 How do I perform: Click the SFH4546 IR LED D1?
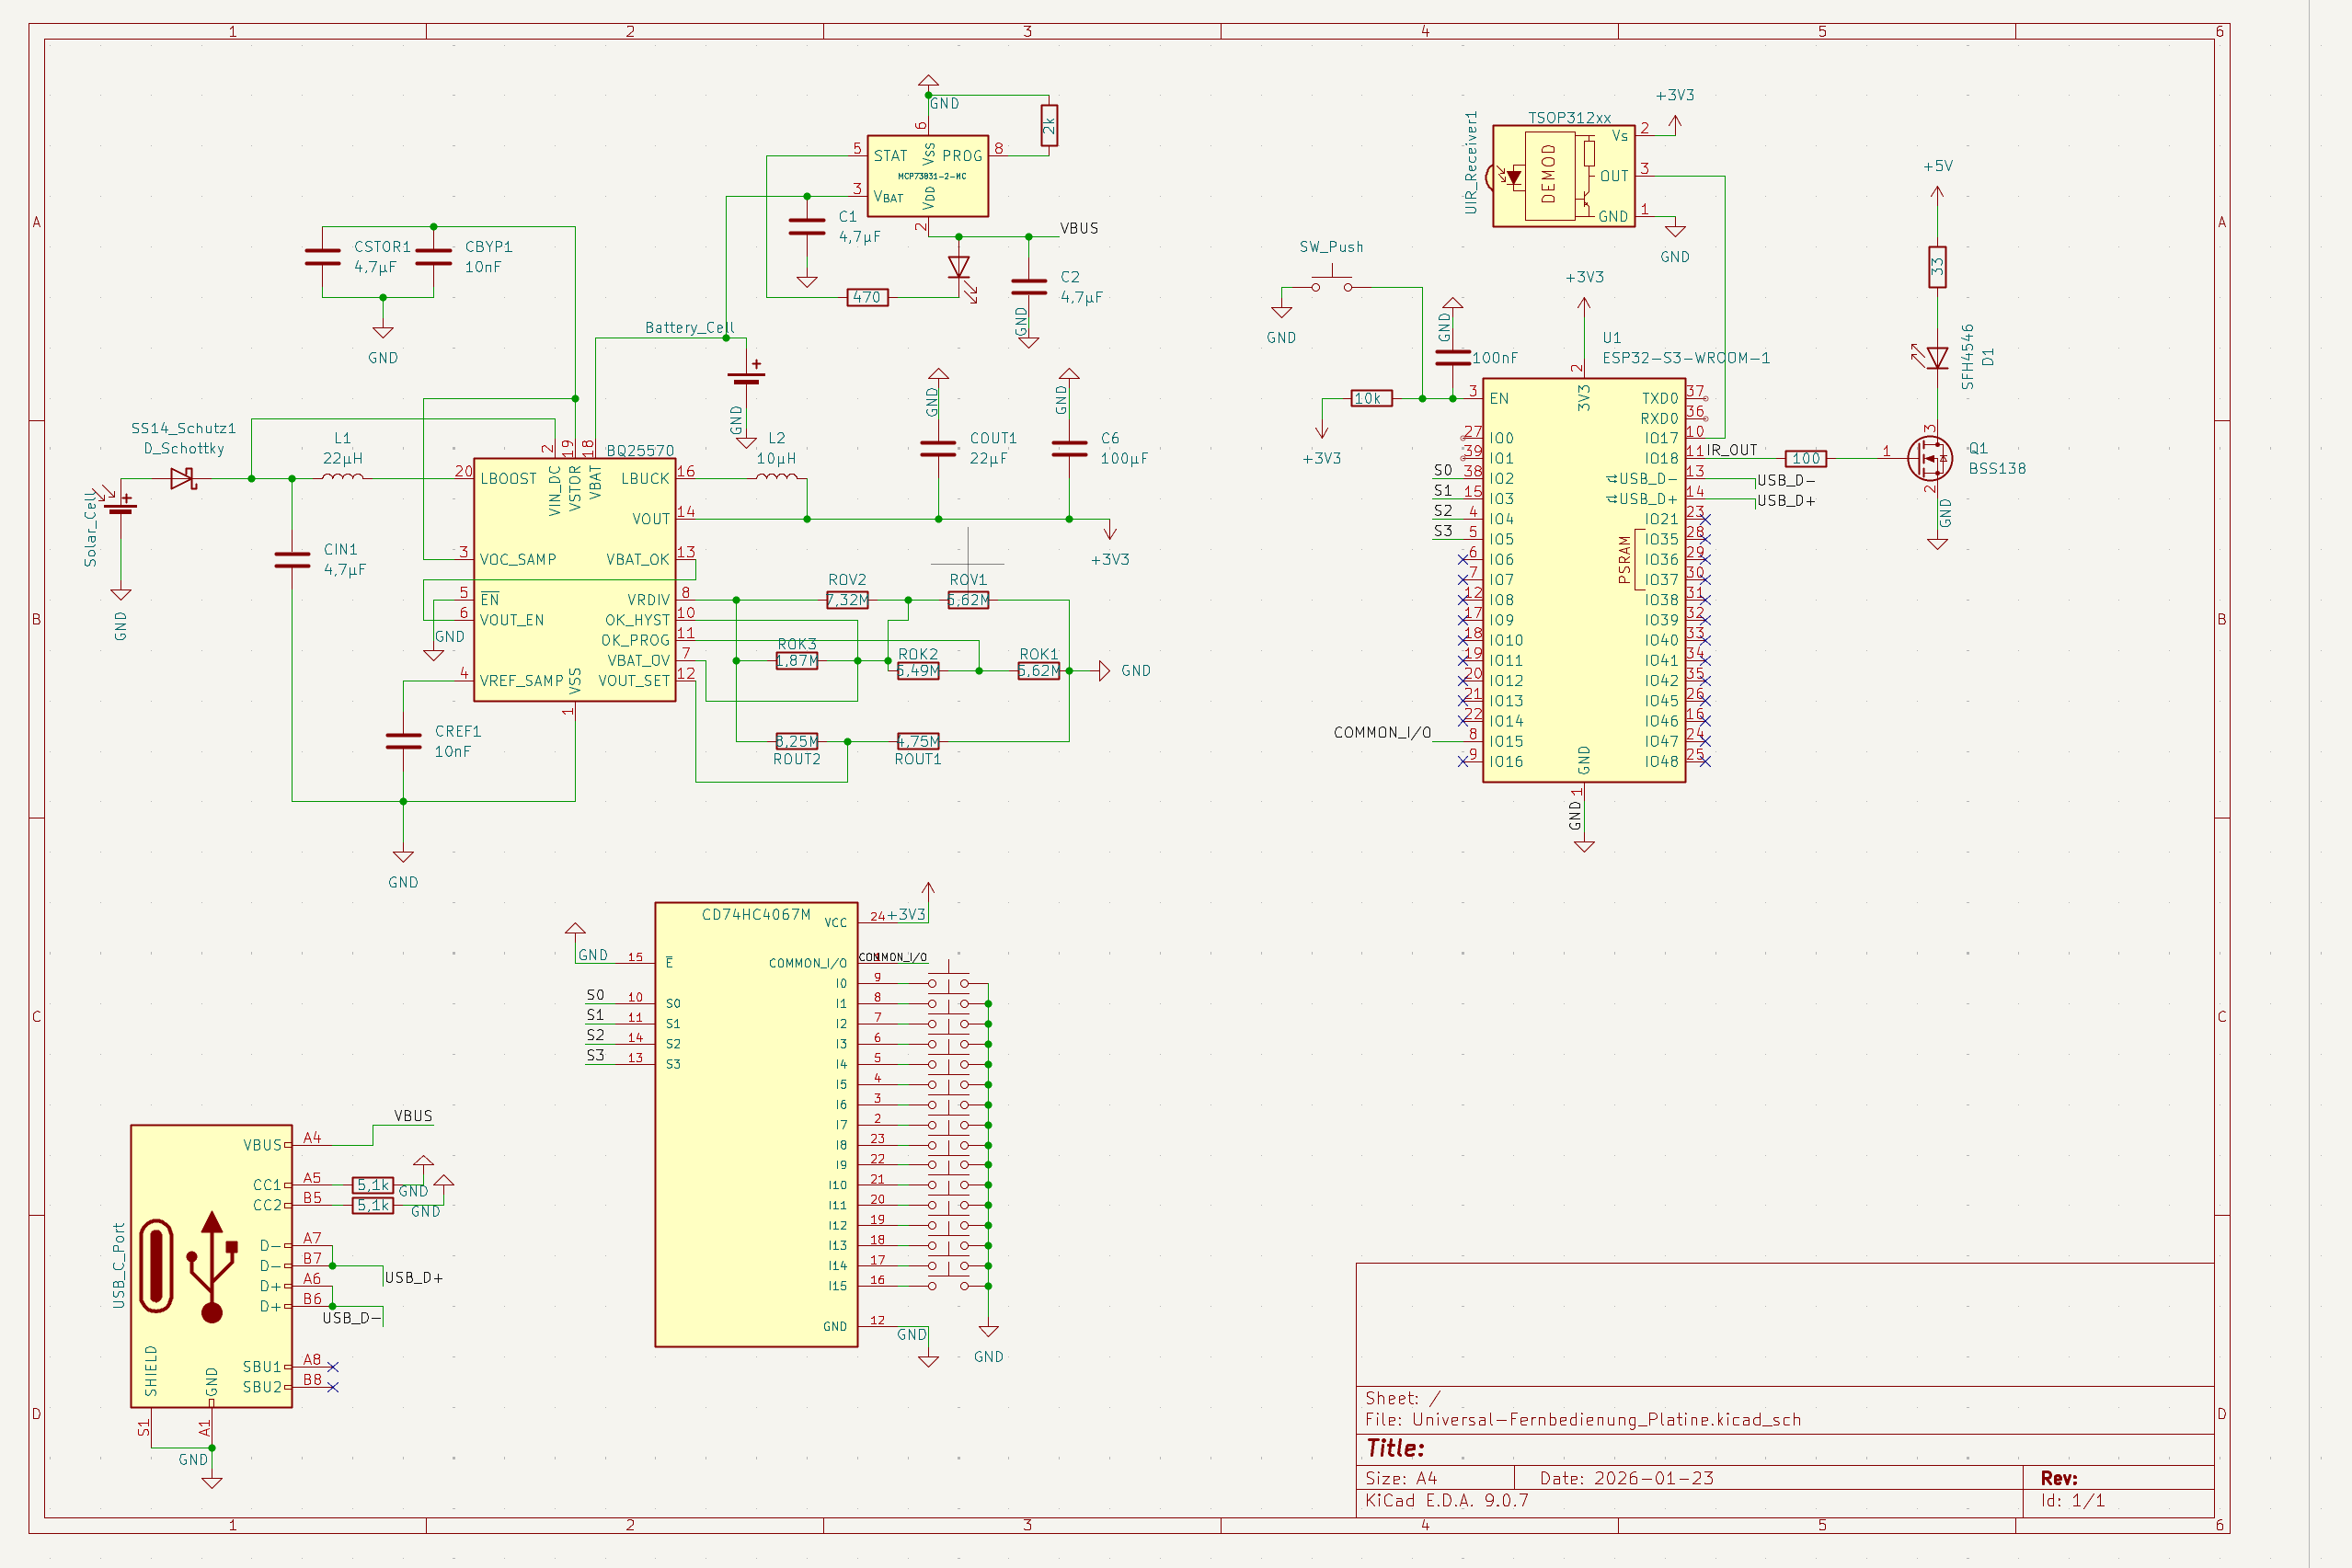click(x=1937, y=357)
